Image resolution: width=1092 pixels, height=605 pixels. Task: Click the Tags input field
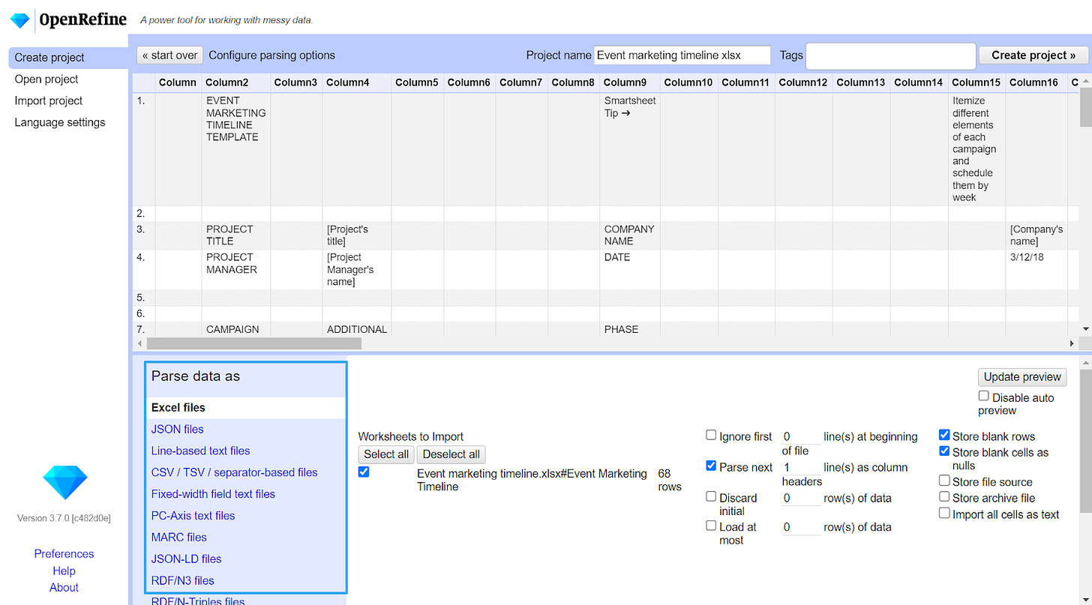(890, 55)
